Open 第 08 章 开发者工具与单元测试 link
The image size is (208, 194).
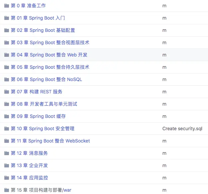pos(44,104)
